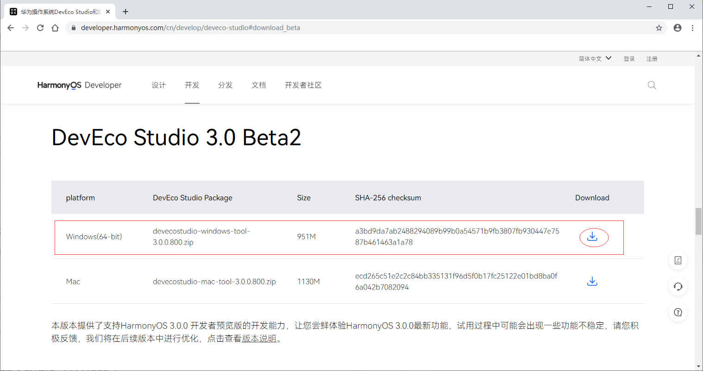
Task: Expand the 简体中文 language dropdown
Action: [595, 58]
